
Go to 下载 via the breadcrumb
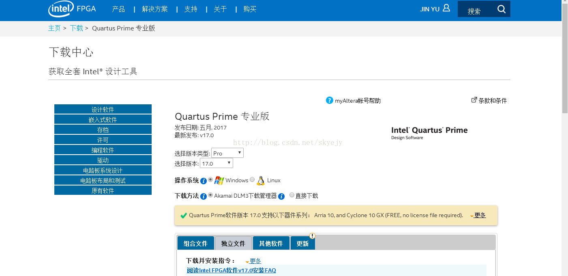pos(76,28)
